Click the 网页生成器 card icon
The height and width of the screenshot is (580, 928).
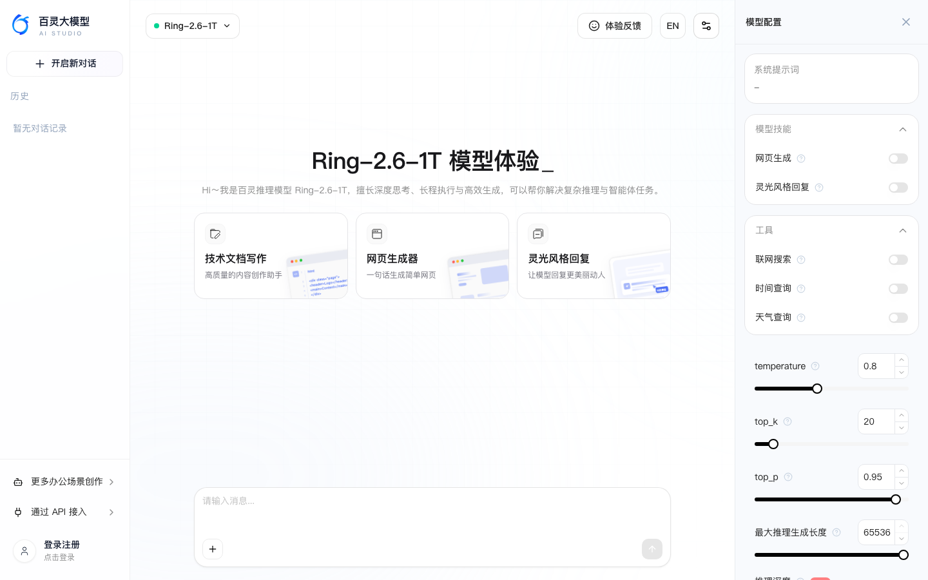tap(377, 234)
